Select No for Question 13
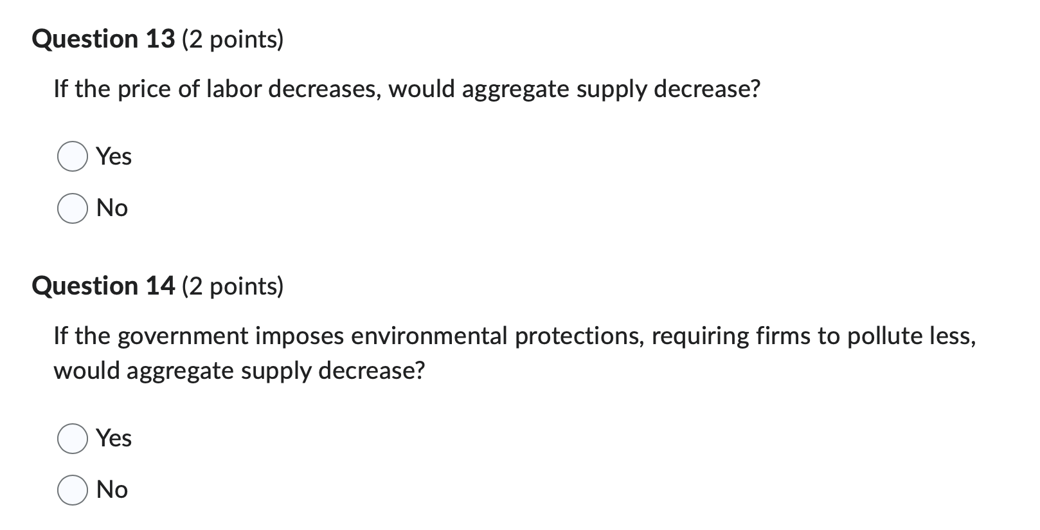This screenshot has height=530, width=1040. click(73, 207)
